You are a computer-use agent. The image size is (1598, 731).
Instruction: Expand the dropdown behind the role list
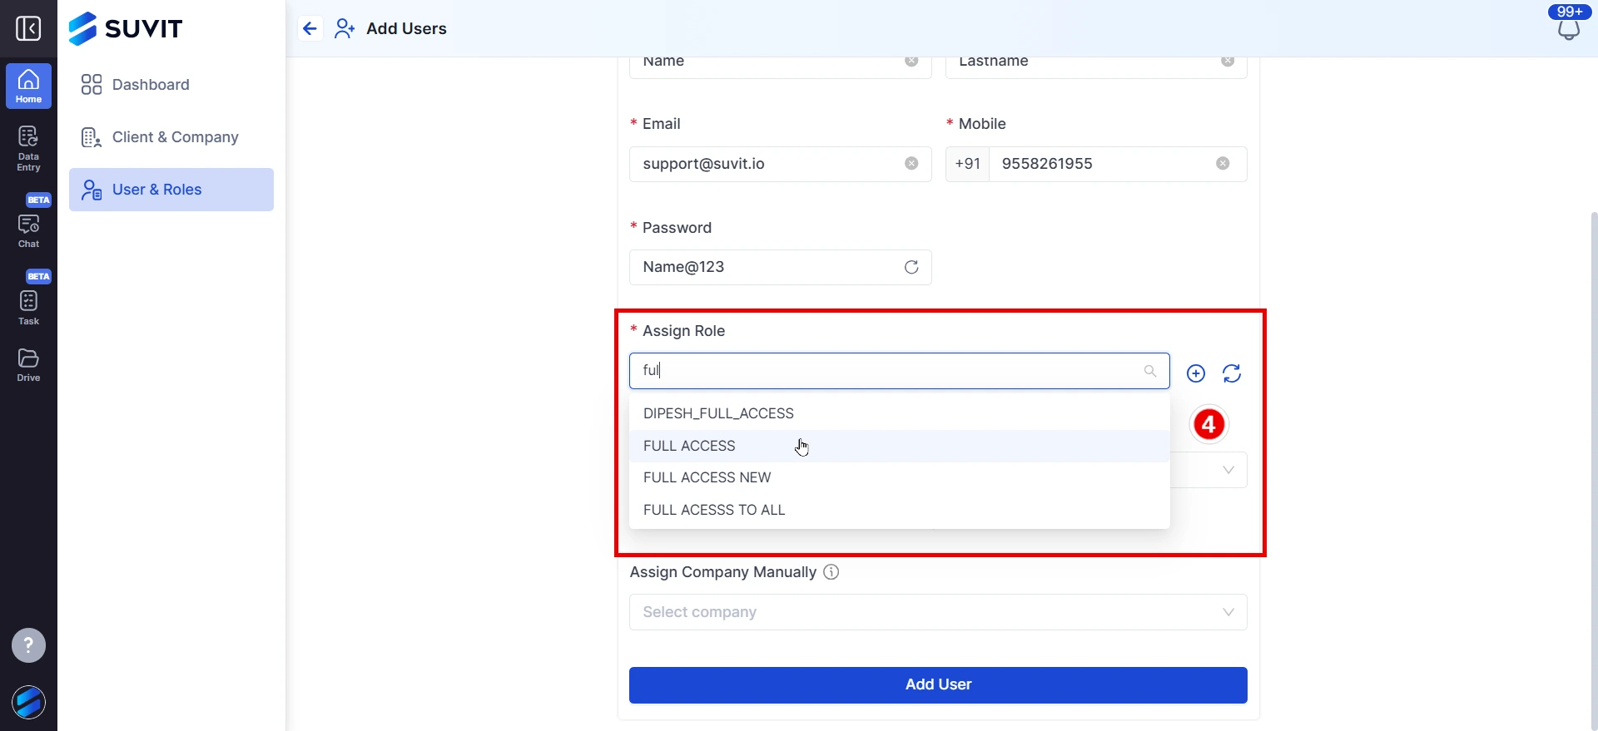(x=1228, y=471)
